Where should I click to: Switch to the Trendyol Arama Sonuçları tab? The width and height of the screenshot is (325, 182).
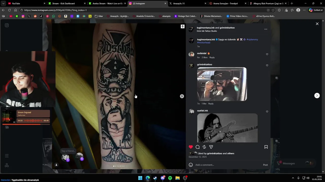pyautogui.click(x=227, y=4)
